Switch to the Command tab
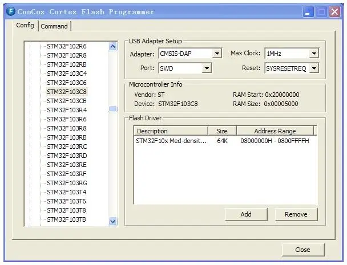 (54, 26)
